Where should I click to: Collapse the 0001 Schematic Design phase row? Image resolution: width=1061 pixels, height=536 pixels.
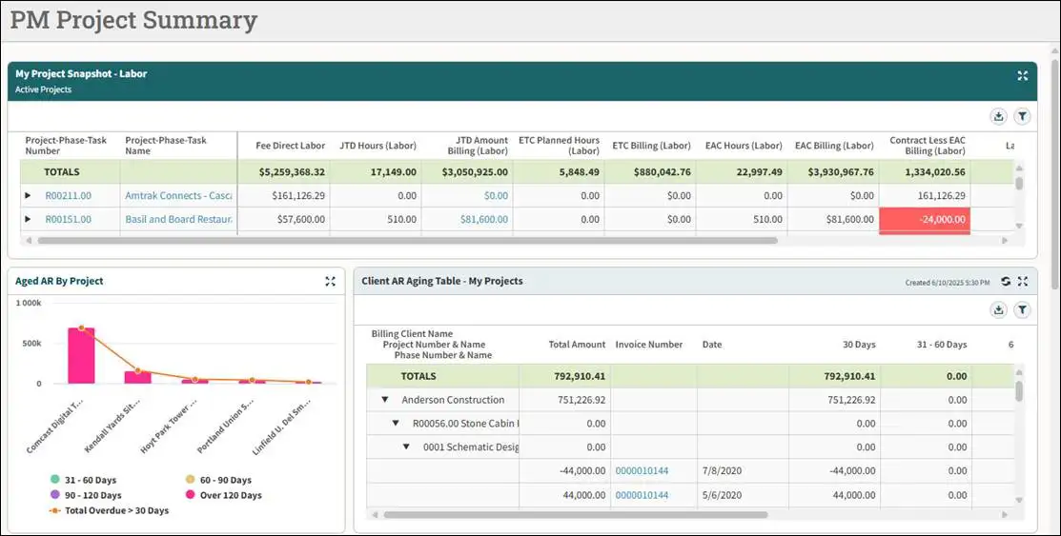[406, 447]
